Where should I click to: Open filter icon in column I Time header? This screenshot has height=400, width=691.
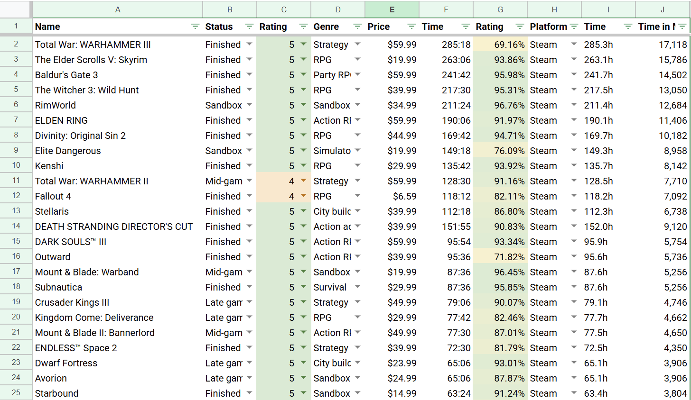click(x=628, y=27)
